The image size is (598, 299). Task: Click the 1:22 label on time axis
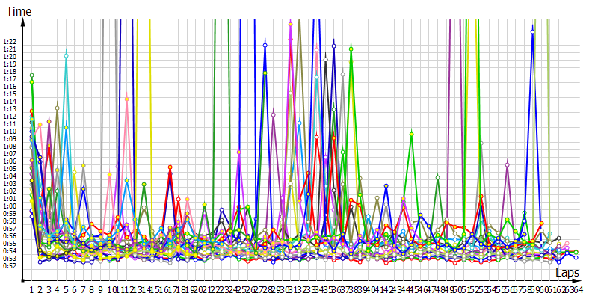10,41
